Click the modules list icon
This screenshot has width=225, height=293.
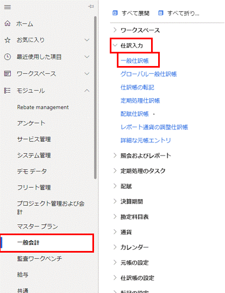(x=8, y=91)
